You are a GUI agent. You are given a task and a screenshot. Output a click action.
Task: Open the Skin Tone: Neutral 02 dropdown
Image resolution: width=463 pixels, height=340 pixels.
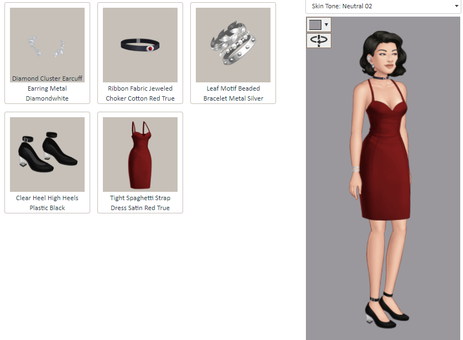point(383,6)
